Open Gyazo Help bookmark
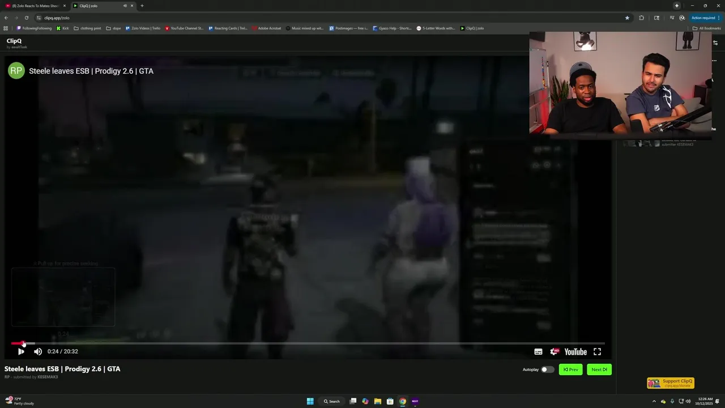This screenshot has width=725, height=408. pyautogui.click(x=392, y=28)
